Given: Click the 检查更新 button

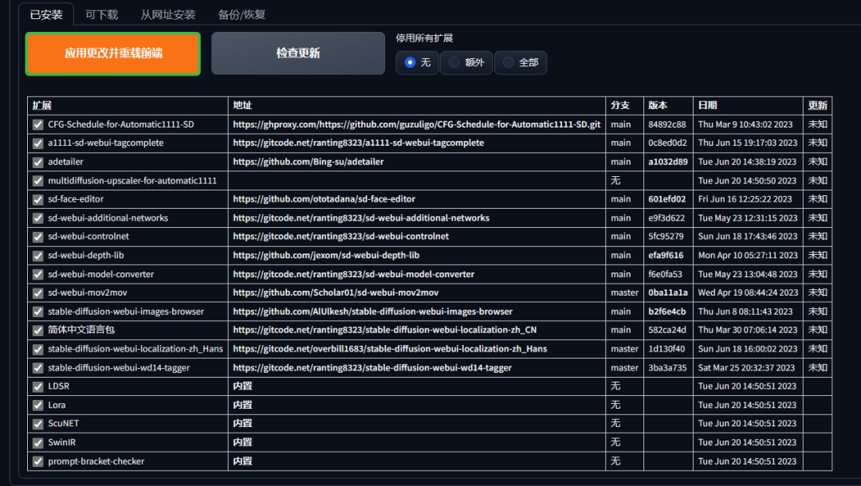Looking at the screenshot, I should pos(298,53).
